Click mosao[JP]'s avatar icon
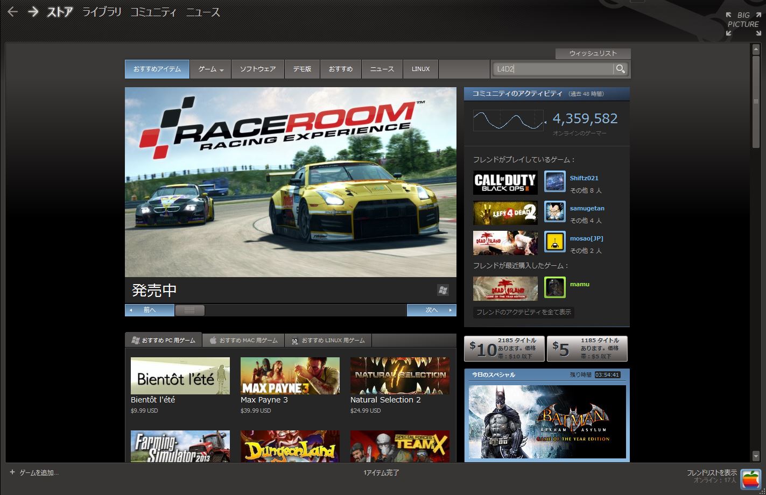The image size is (766, 495). (555, 242)
